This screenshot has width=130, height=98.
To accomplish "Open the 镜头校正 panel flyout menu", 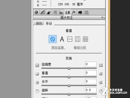I will coord(103,18).
